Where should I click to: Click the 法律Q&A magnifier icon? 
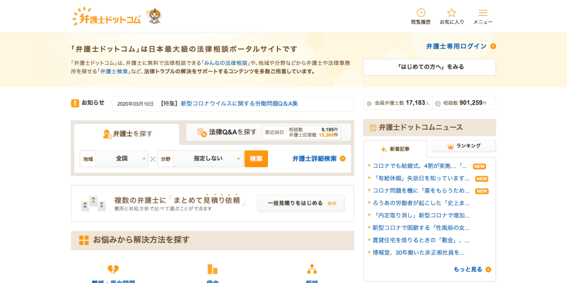202,133
